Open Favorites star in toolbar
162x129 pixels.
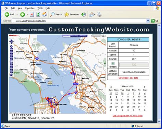coord(67,15)
